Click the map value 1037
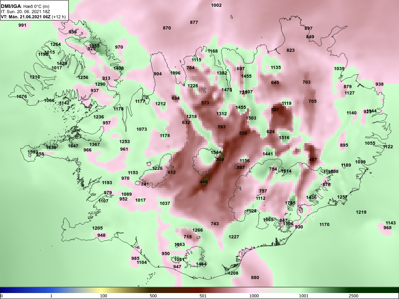This screenshot has width=399, height=299. [165, 203]
